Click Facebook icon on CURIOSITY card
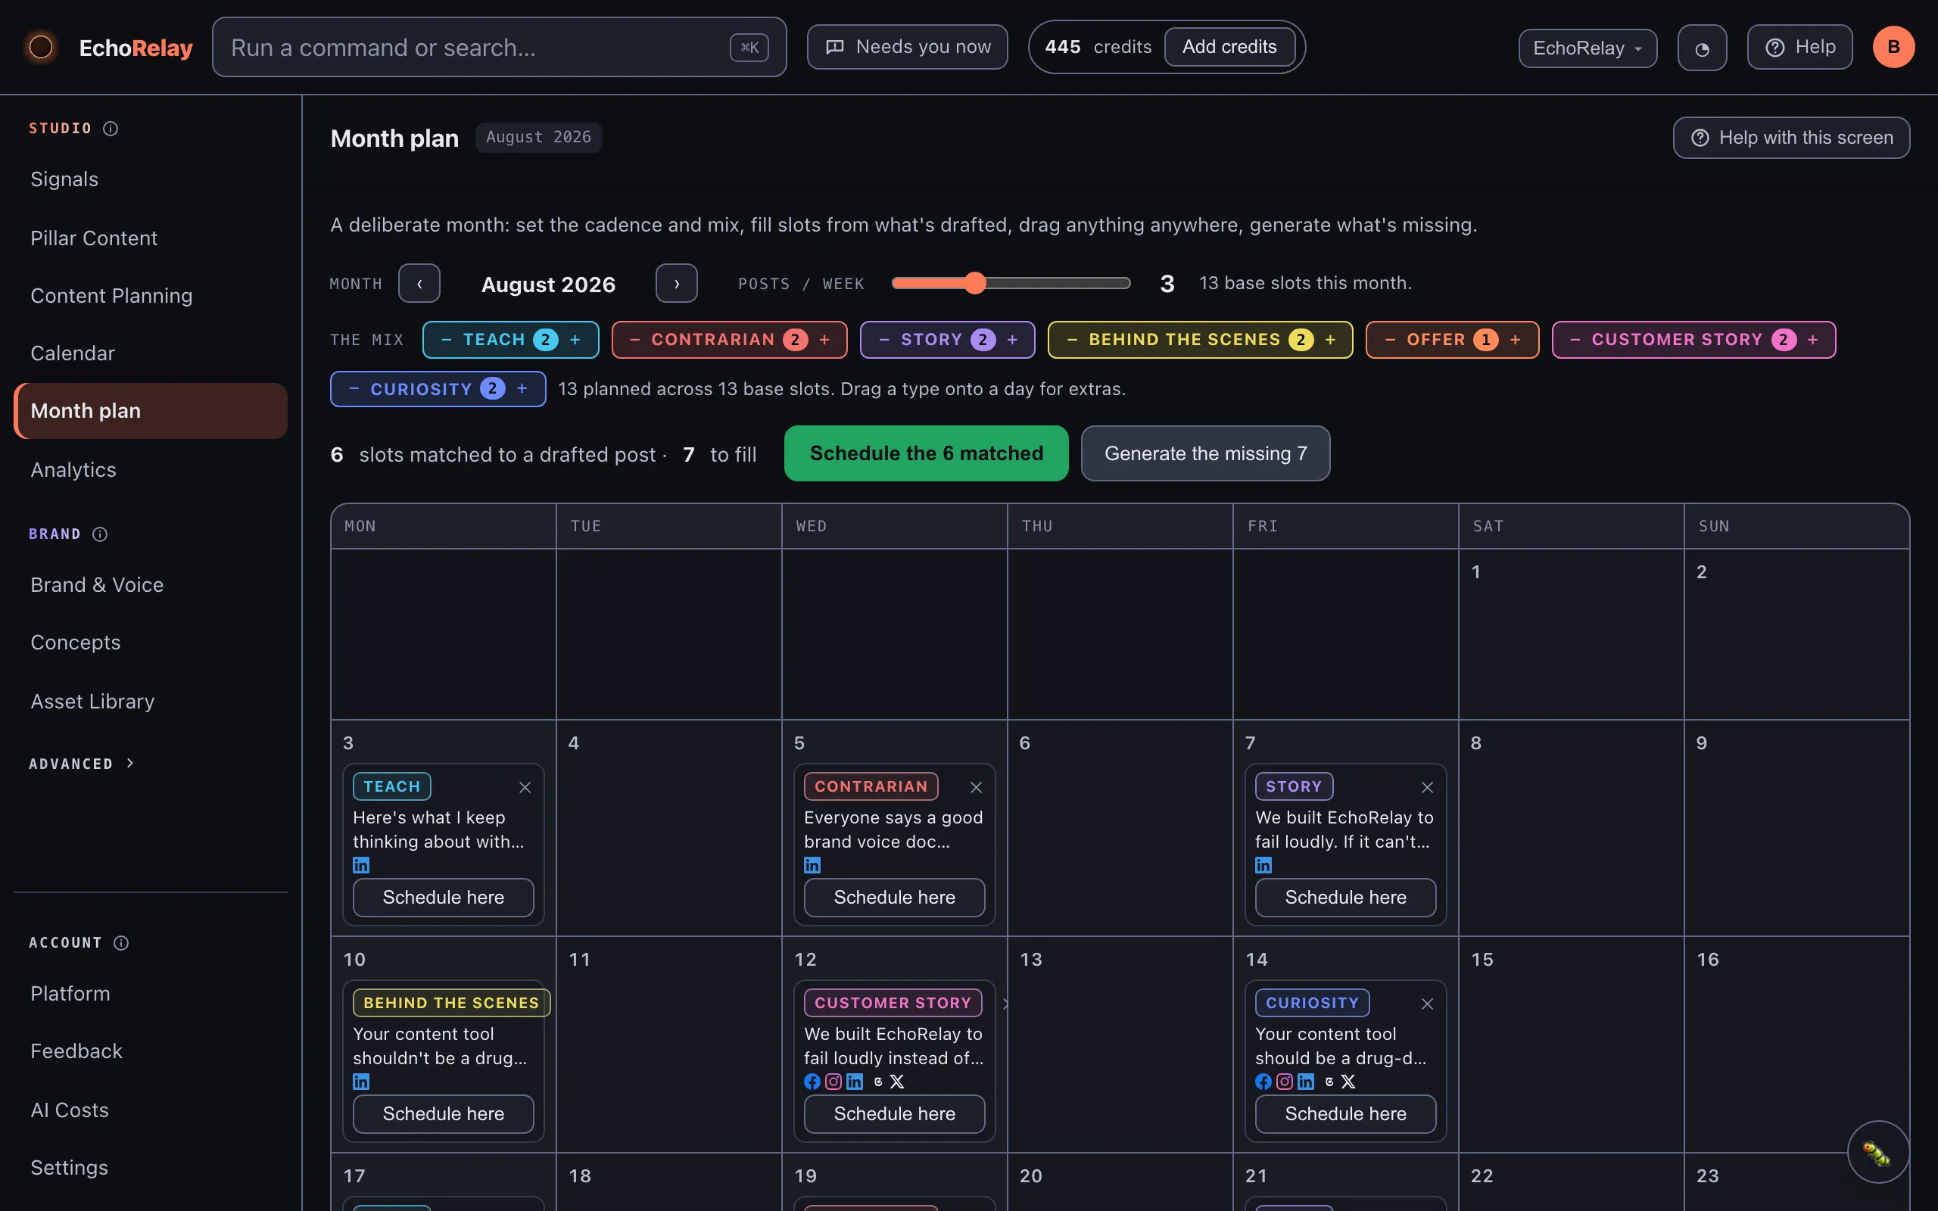 click(1263, 1082)
